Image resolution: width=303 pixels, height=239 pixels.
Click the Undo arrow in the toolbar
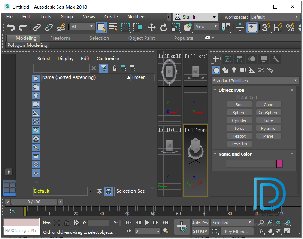point(11,27)
